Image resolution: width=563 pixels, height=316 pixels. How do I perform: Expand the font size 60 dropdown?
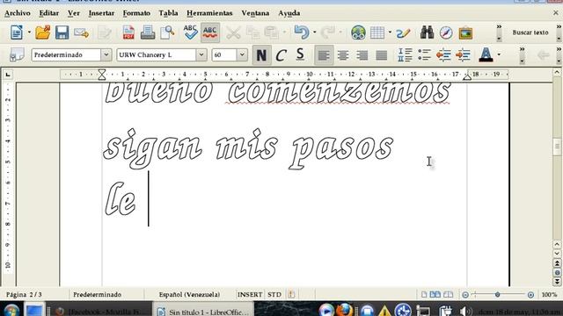[242, 54]
